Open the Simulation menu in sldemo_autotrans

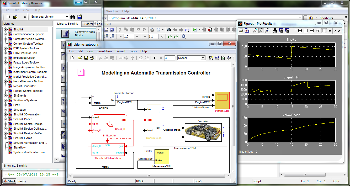pos(104,51)
